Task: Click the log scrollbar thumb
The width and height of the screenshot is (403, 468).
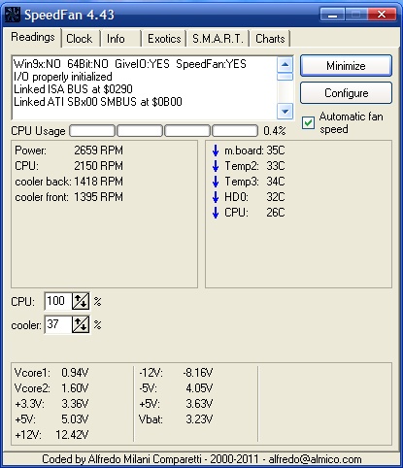Action: (x=285, y=77)
